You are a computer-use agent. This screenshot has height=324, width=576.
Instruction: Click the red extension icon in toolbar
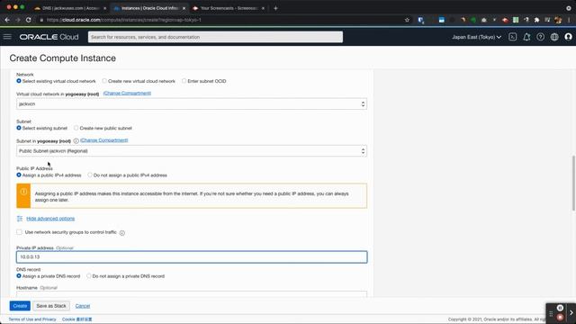tap(505, 20)
